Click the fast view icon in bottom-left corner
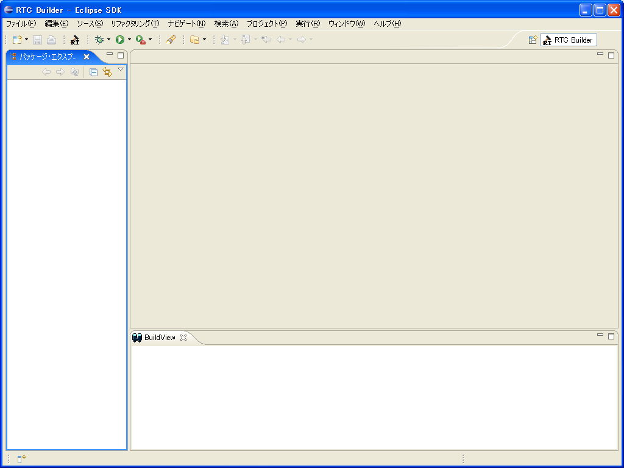624x468 pixels. point(20,458)
